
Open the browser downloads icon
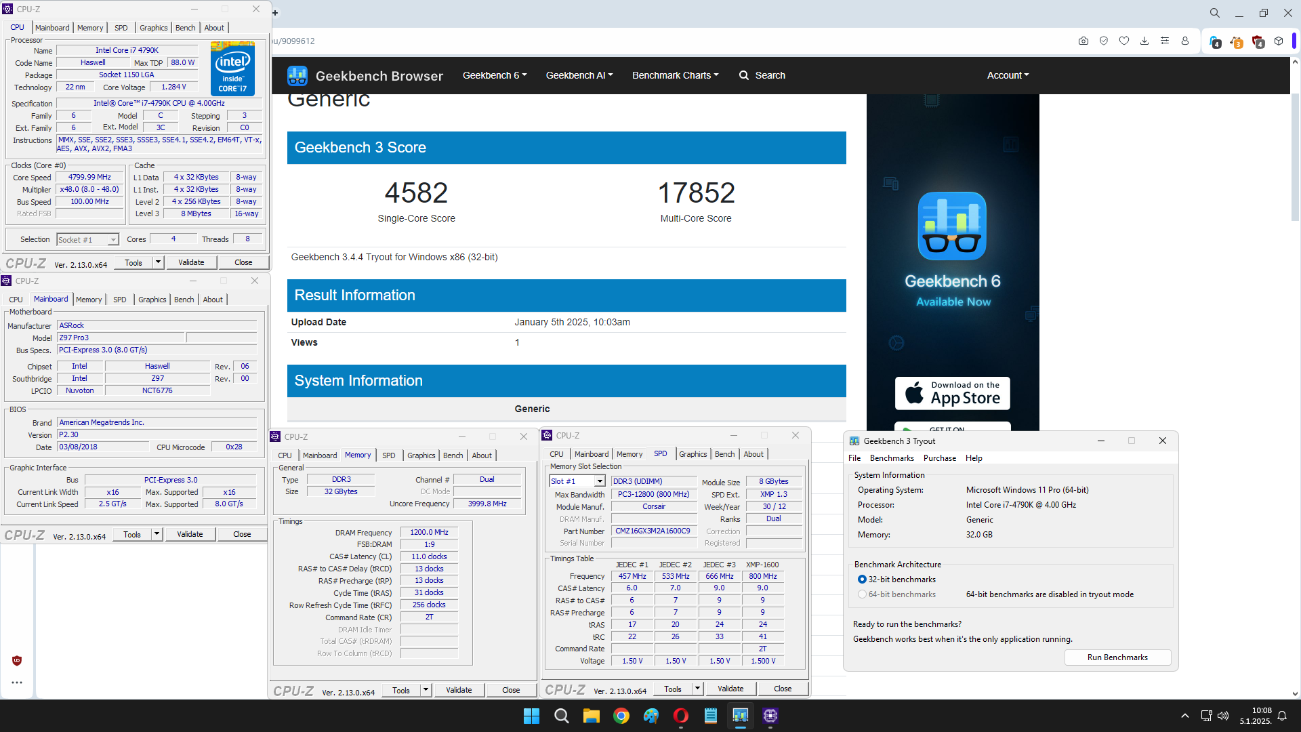(x=1144, y=41)
